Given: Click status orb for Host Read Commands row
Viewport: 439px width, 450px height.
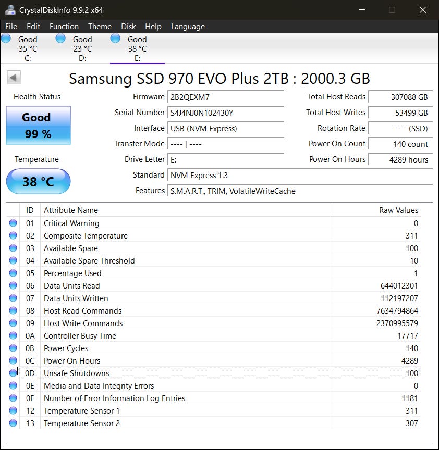Looking at the screenshot, I should pos(13,310).
